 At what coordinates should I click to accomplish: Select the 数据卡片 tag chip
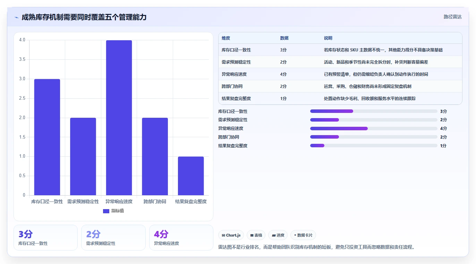tap(303, 235)
